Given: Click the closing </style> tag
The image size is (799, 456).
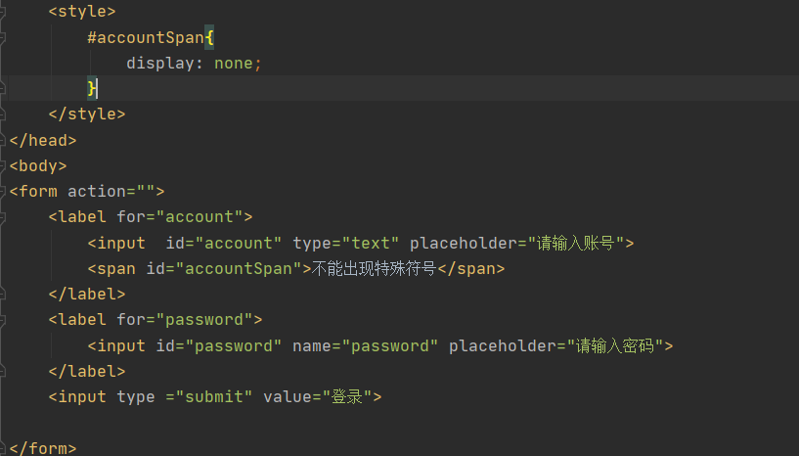Looking at the screenshot, I should point(86,114).
